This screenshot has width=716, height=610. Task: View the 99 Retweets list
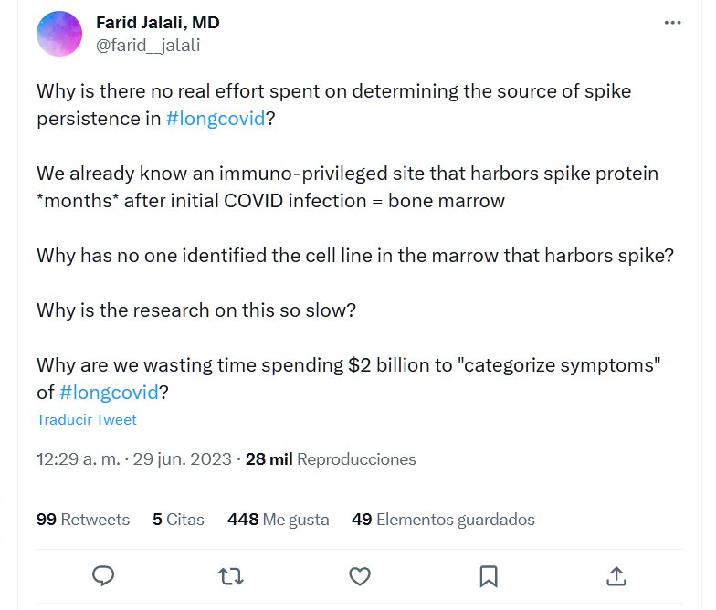pos(83,520)
